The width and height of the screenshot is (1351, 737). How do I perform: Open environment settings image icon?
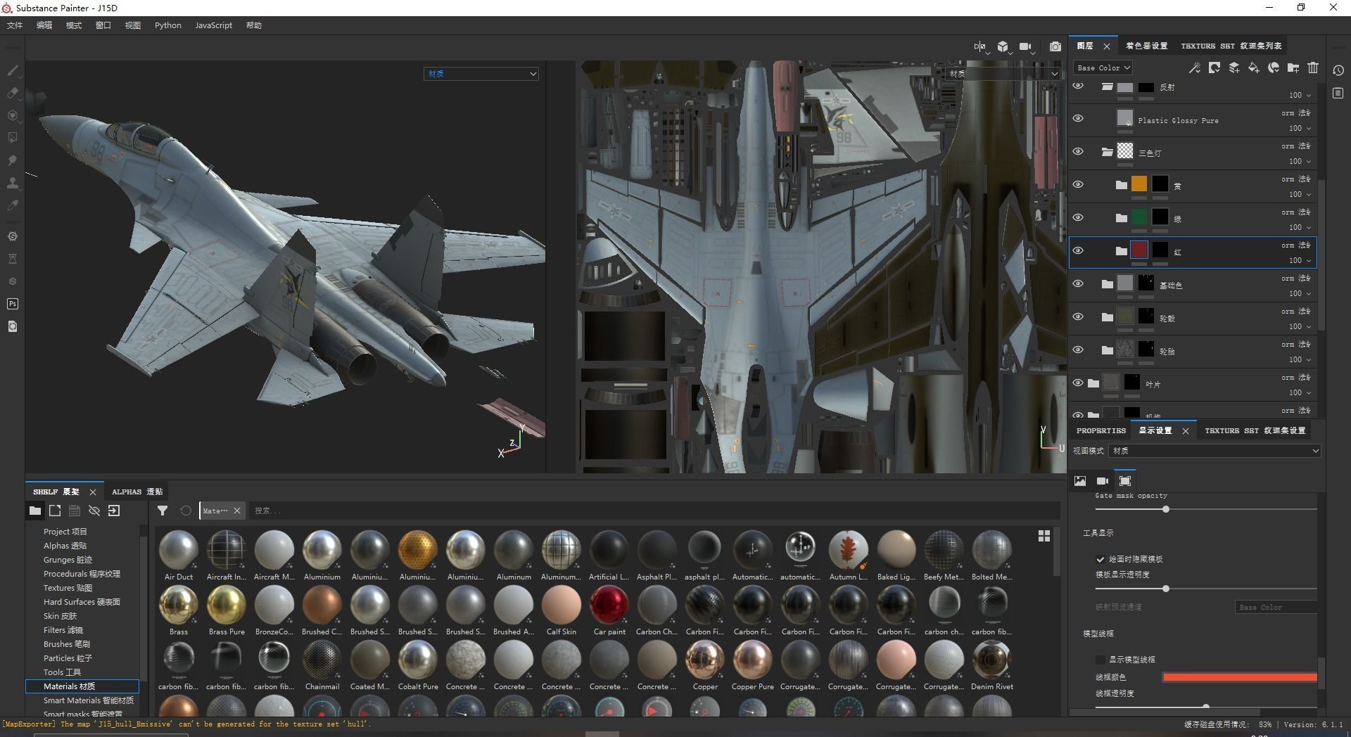pos(1080,481)
